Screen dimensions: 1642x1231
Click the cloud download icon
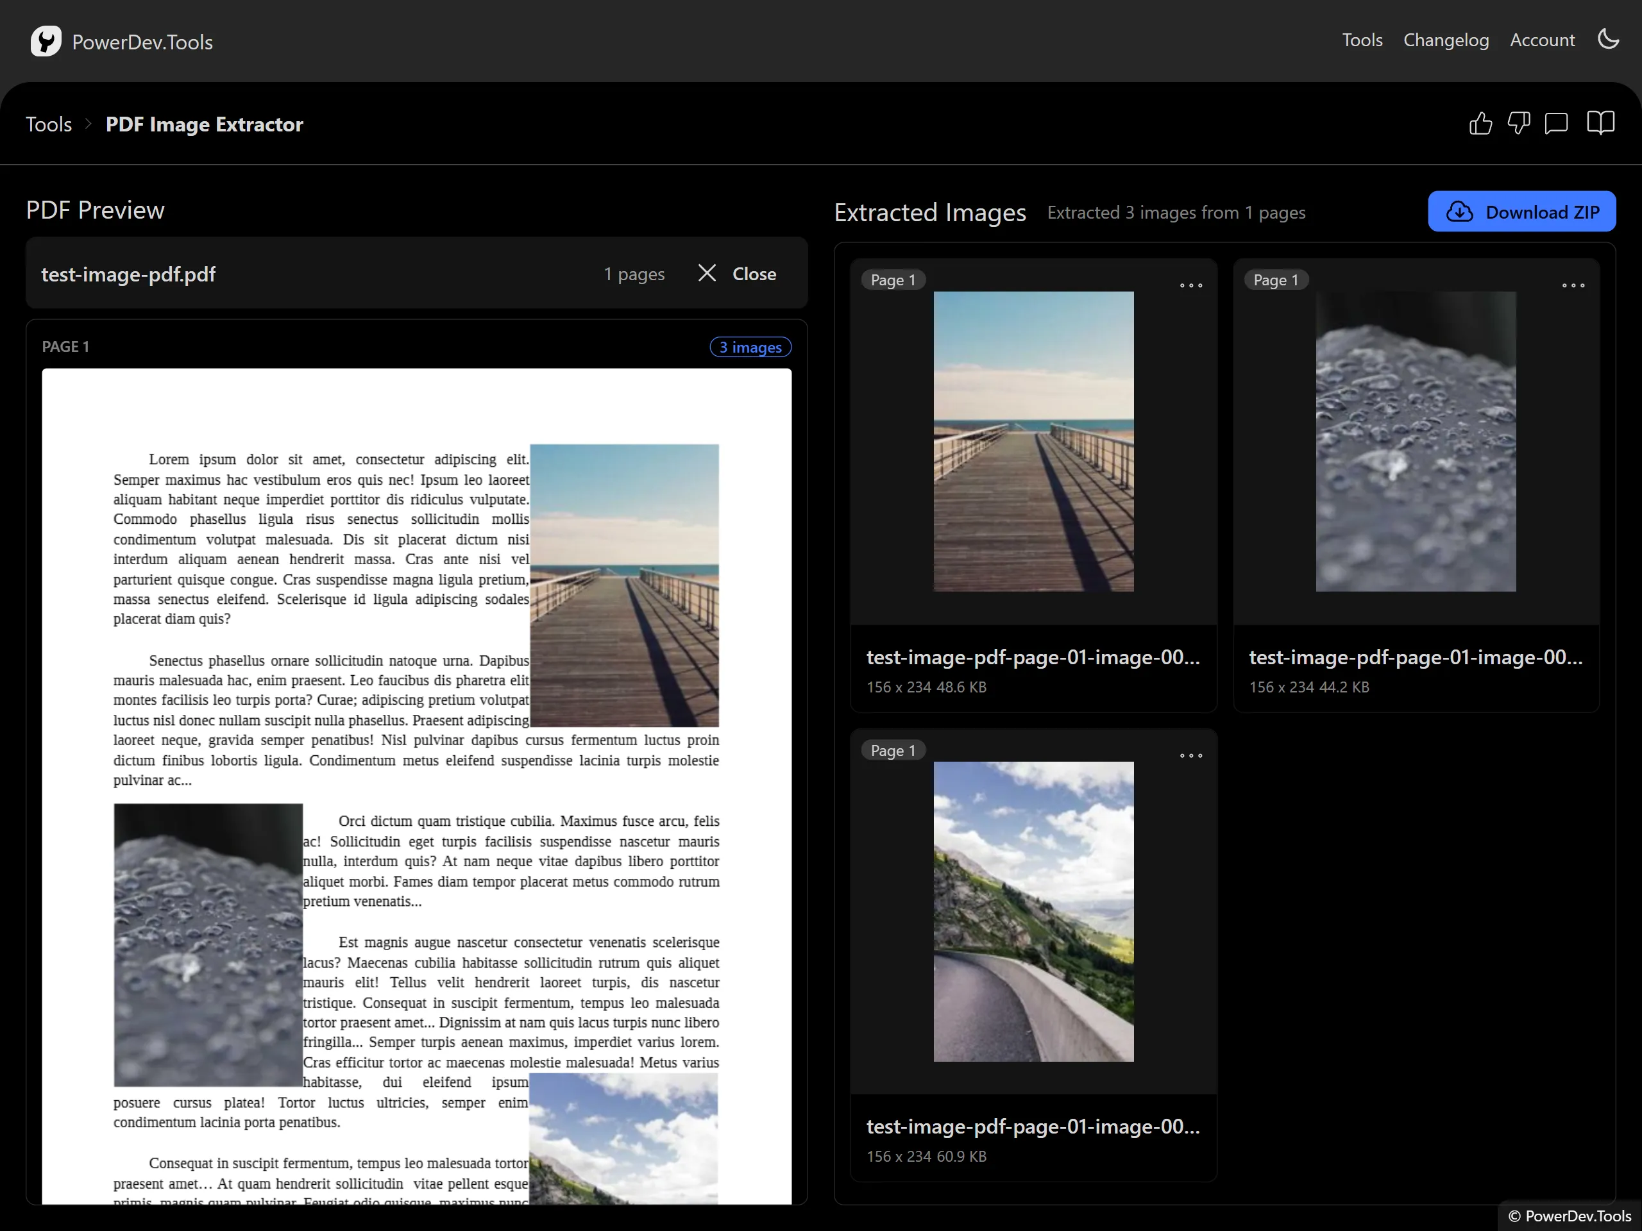tap(1459, 212)
